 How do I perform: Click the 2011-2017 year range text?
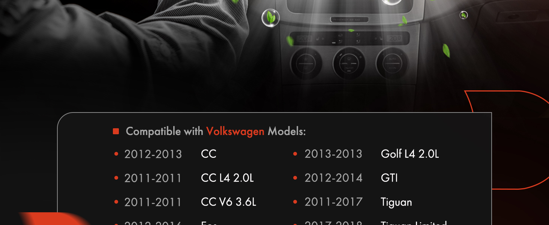333,202
